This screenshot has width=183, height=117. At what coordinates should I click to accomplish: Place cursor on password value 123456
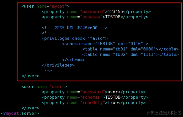point(115,12)
